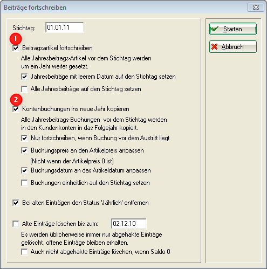Screen dimensions: 267x269
Task: Uncheck Jahresbeiträge mit leerem Datum option
Action: 24,77
